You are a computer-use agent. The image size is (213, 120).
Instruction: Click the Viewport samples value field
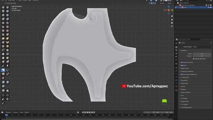click(x=202, y=56)
